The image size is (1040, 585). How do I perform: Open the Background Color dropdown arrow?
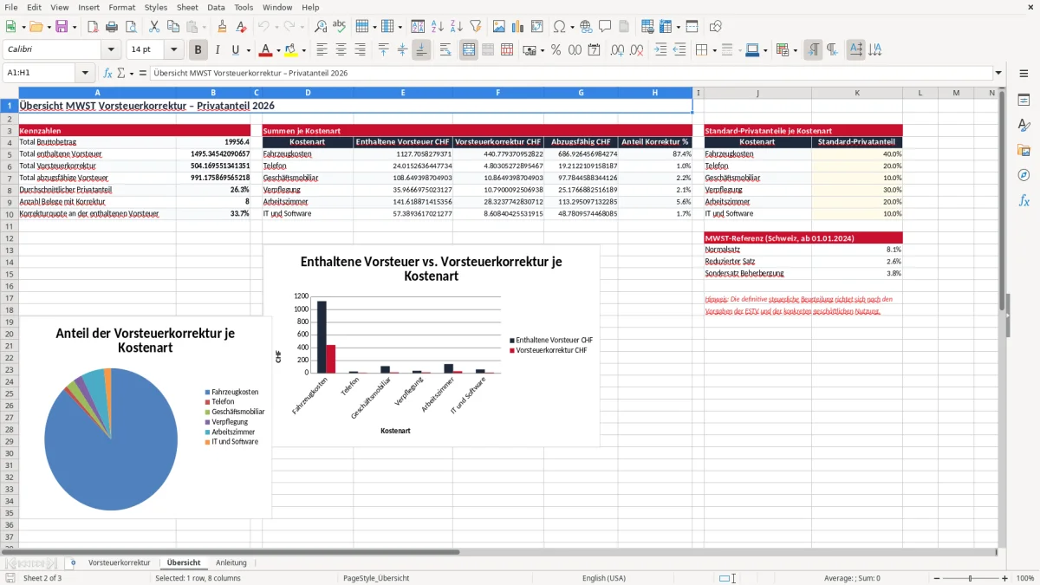[303, 50]
